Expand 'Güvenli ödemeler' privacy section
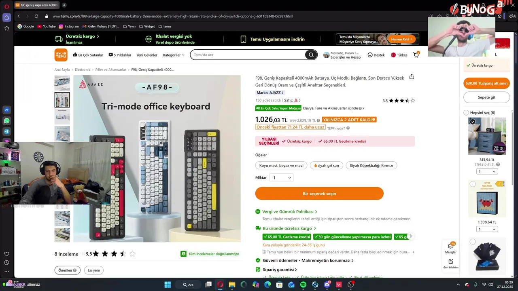The width and height of the screenshot is (518, 291). click(308, 261)
